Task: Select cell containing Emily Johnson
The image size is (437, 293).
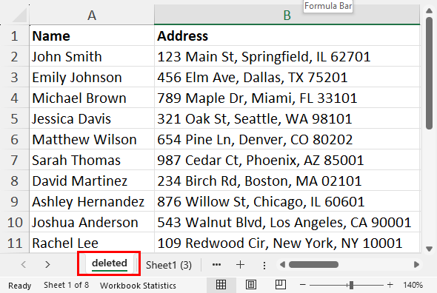Action: click(x=92, y=77)
